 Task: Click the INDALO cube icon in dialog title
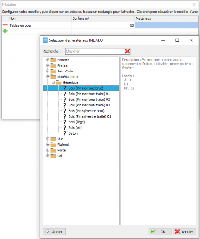click(45, 40)
